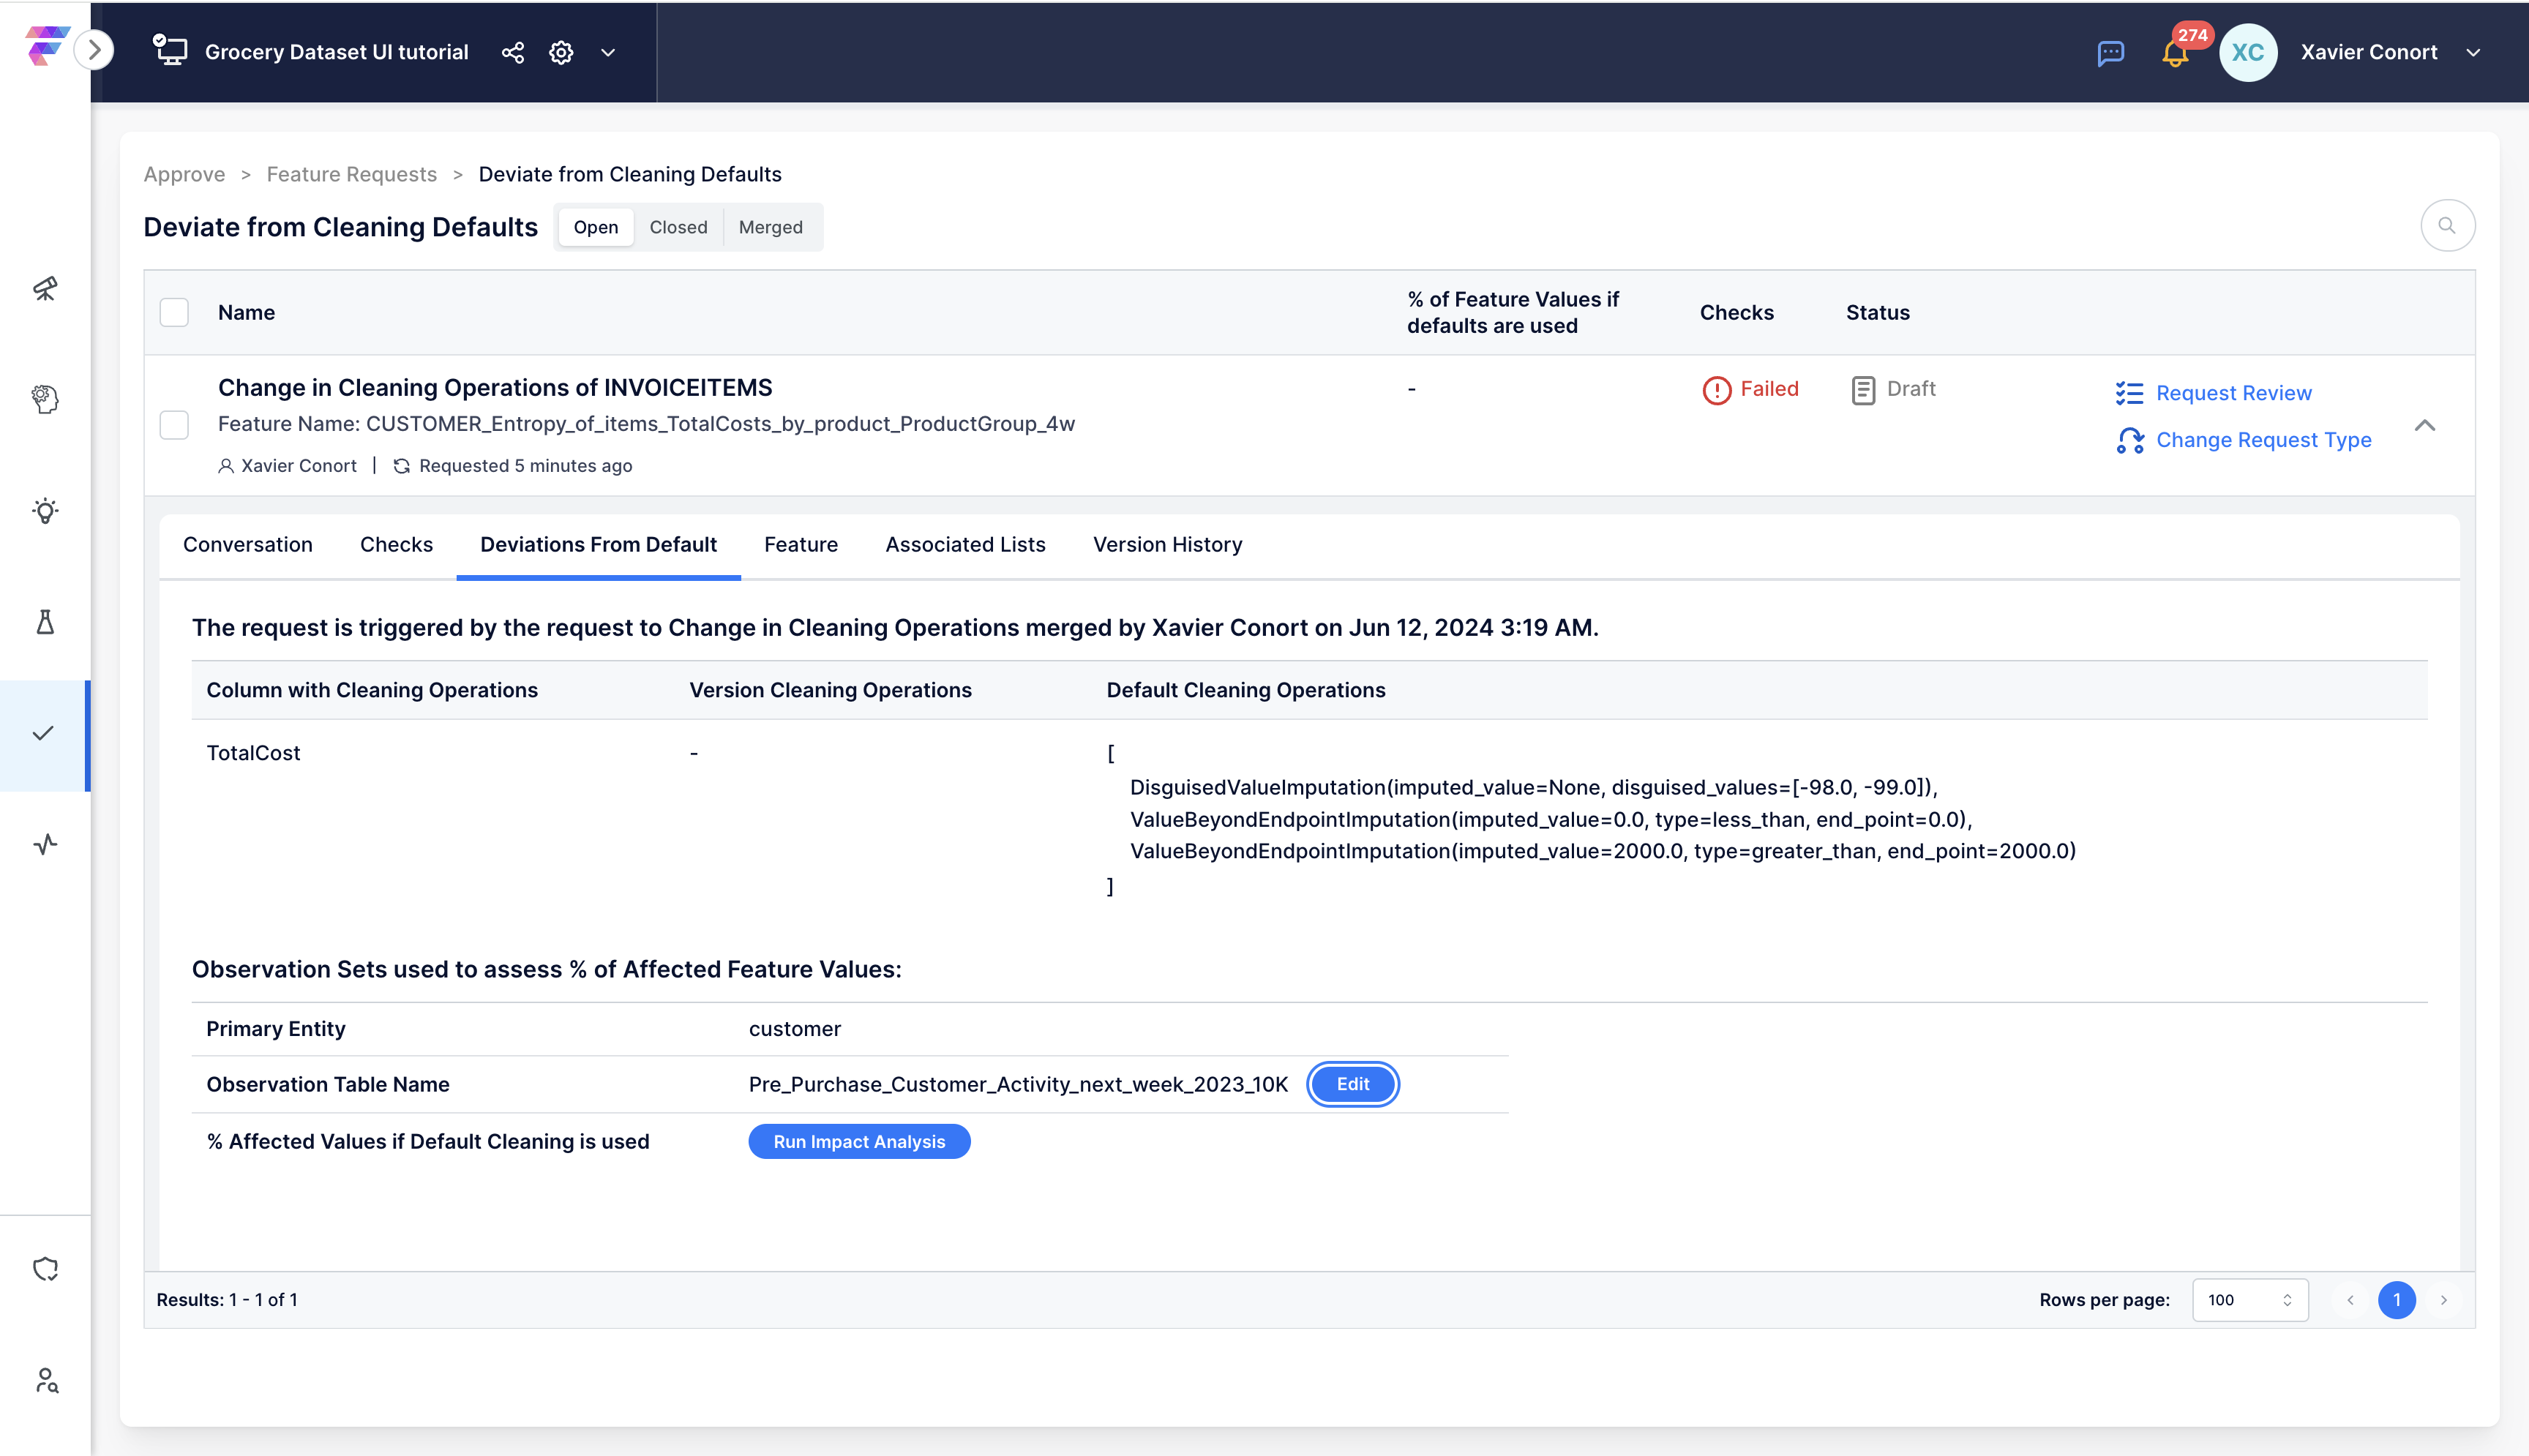Expand the sidebar with the arrow button
The image size is (2529, 1456).
click(94, 50)
